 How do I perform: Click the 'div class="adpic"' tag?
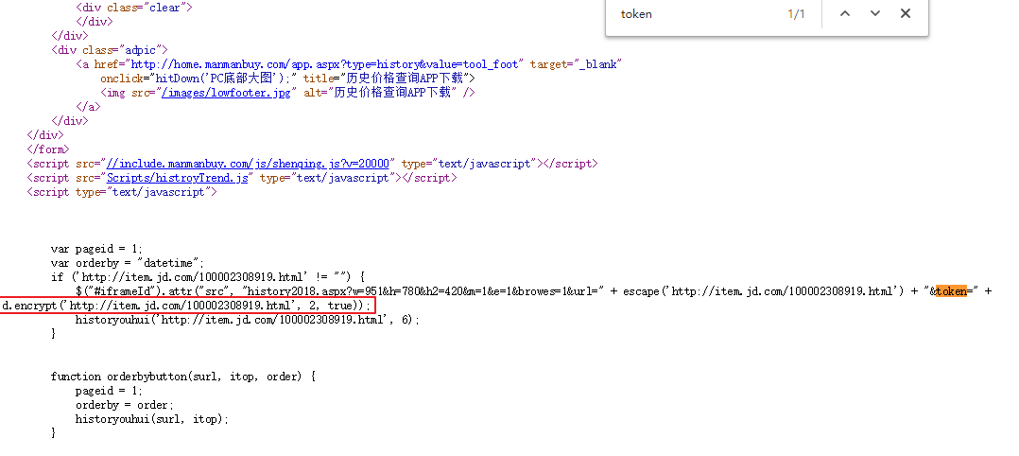[x=110, y=50]
